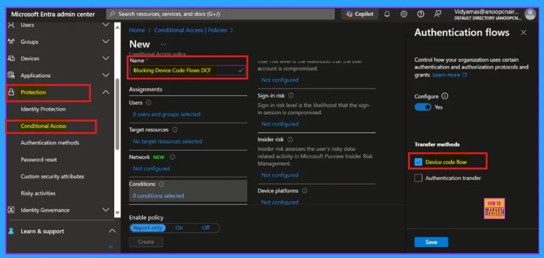Go to the Home breadcrumb
Screen dimensions: 544x258
[x=137, y=30]
